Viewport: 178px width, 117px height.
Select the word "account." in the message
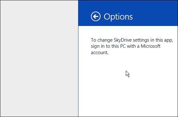point(100,53)
